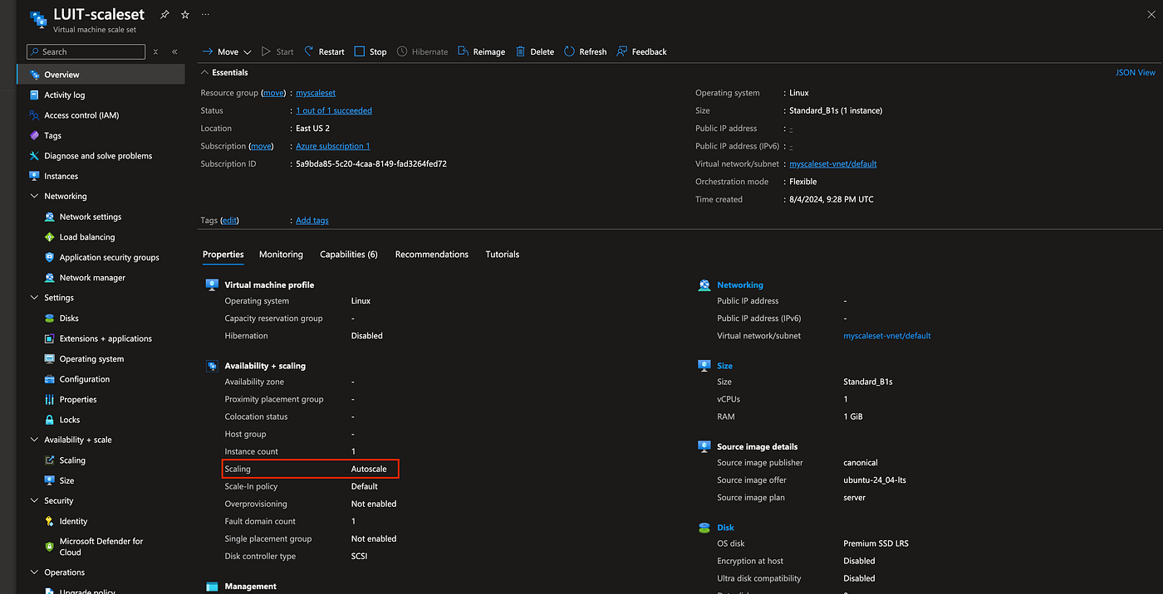Open Activity log from sidebar
Image resolution: width=1163 pixels, height=594 pixels.
click(x=64, y=95)
